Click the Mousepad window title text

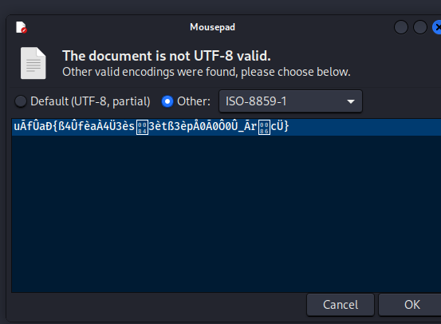coord(212,27)
